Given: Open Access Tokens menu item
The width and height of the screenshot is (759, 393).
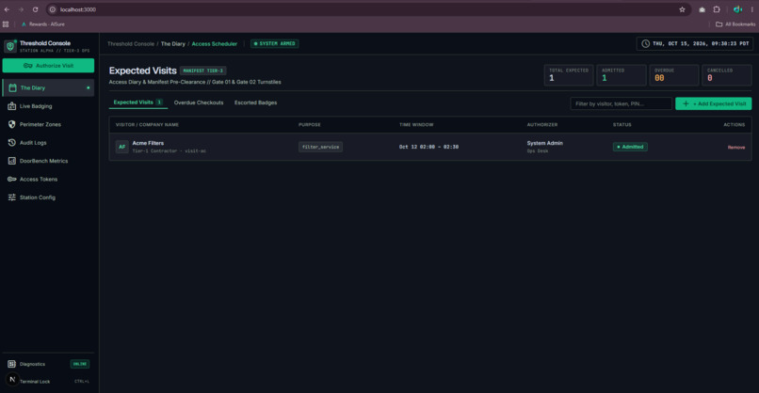Looking at the screenshot, I should tap(48, 180).
